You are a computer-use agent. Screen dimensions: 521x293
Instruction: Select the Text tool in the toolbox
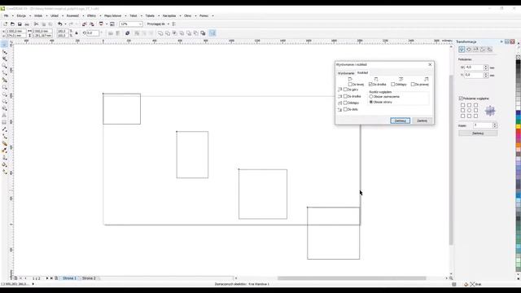coord(4,116)
